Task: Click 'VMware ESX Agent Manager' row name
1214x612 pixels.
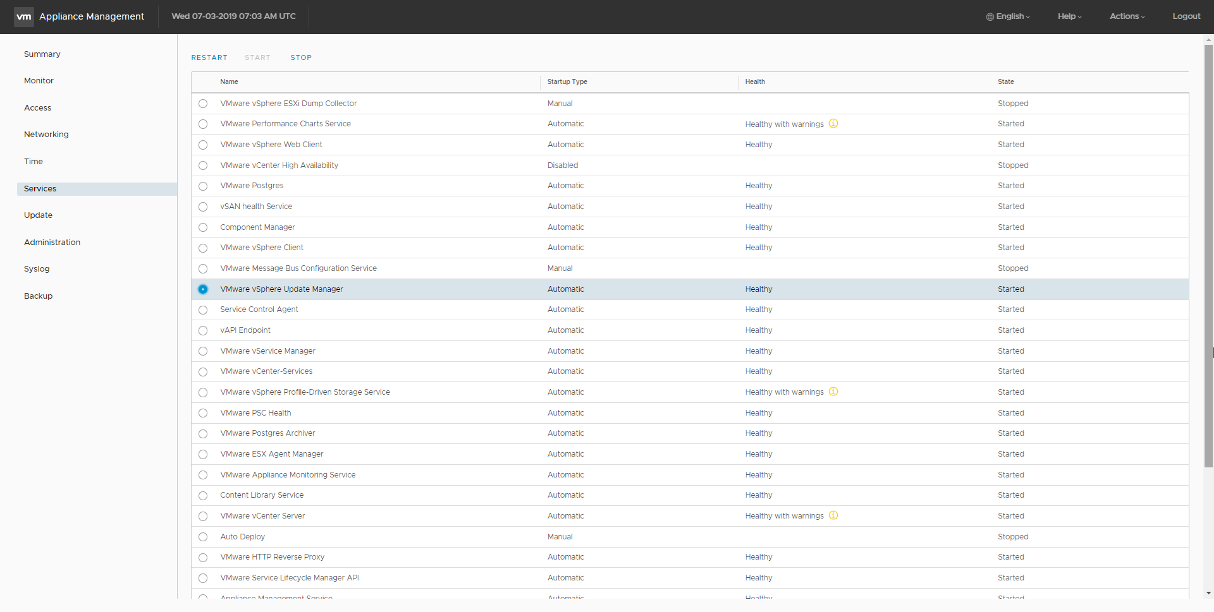Action: 272,454
